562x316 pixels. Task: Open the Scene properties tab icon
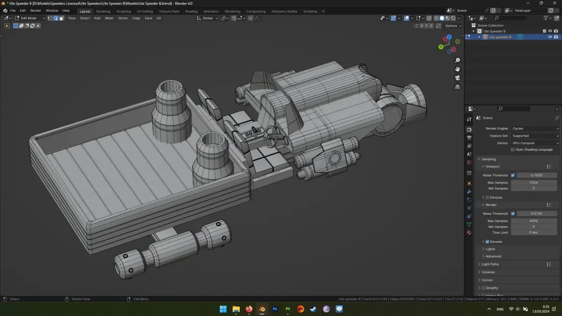coord(469,154)
